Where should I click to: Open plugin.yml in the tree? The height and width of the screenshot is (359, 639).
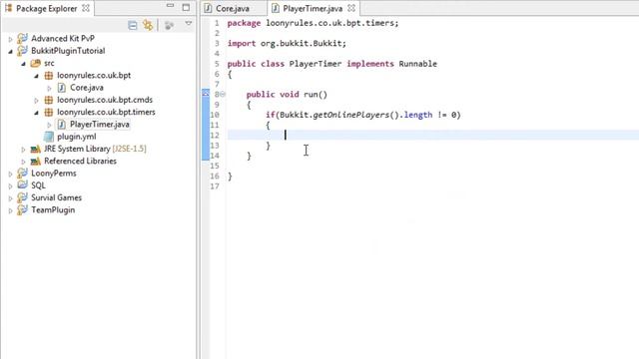76,137
